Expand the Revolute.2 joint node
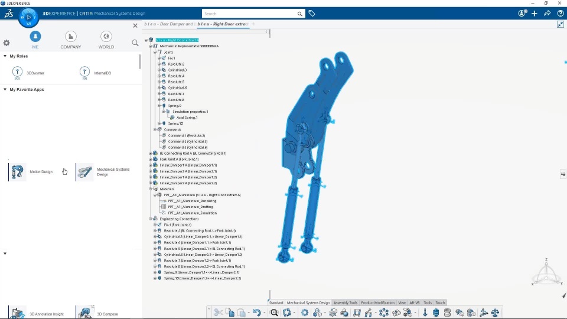 159,64
